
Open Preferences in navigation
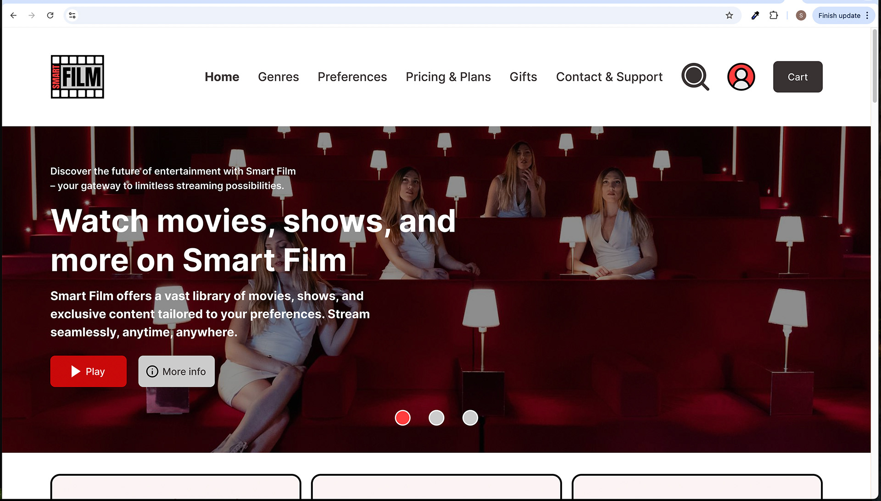tap(352, 77)
